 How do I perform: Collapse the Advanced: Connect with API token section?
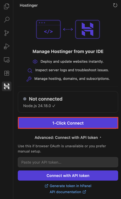click(68, 138)
